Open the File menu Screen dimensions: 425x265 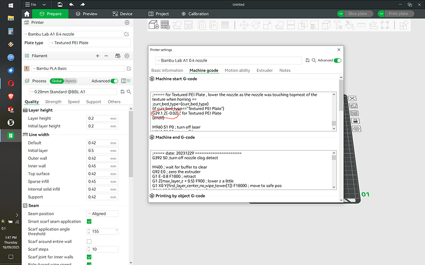pyautogui.click(x=31, y=4)
